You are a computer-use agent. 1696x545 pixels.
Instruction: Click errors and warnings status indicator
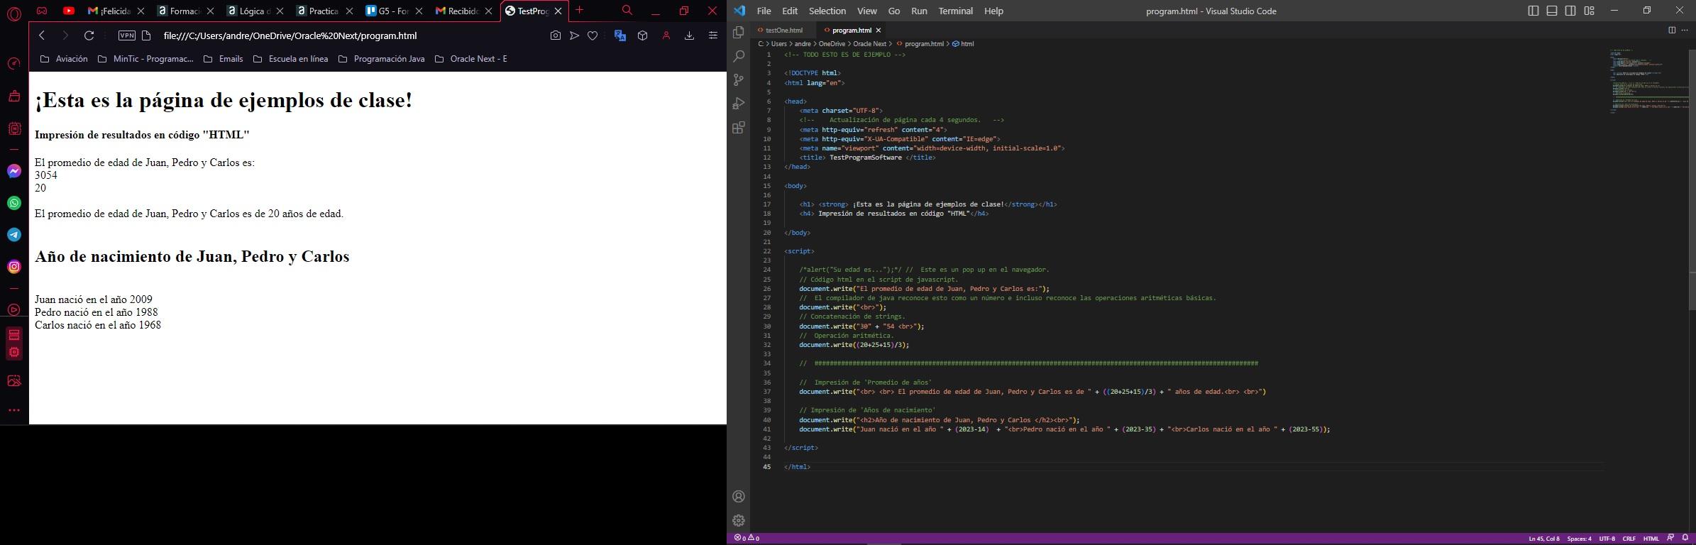coord(747,538)
